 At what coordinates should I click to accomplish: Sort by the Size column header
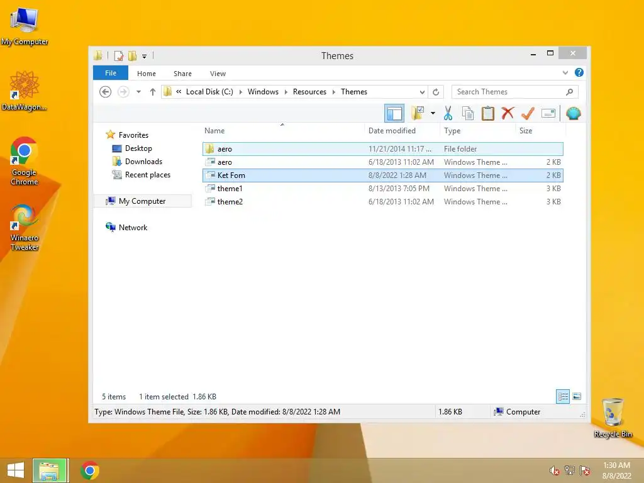point(525,131)
